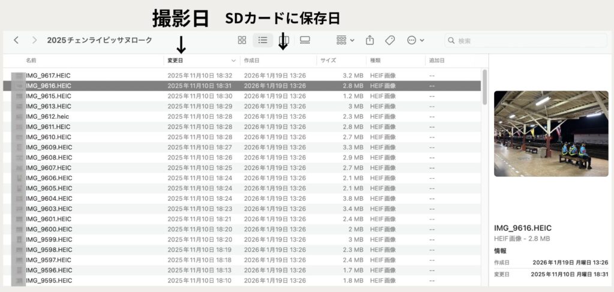Sort by 名前 column header
The image size is (614, 292).
coord(31,61)
